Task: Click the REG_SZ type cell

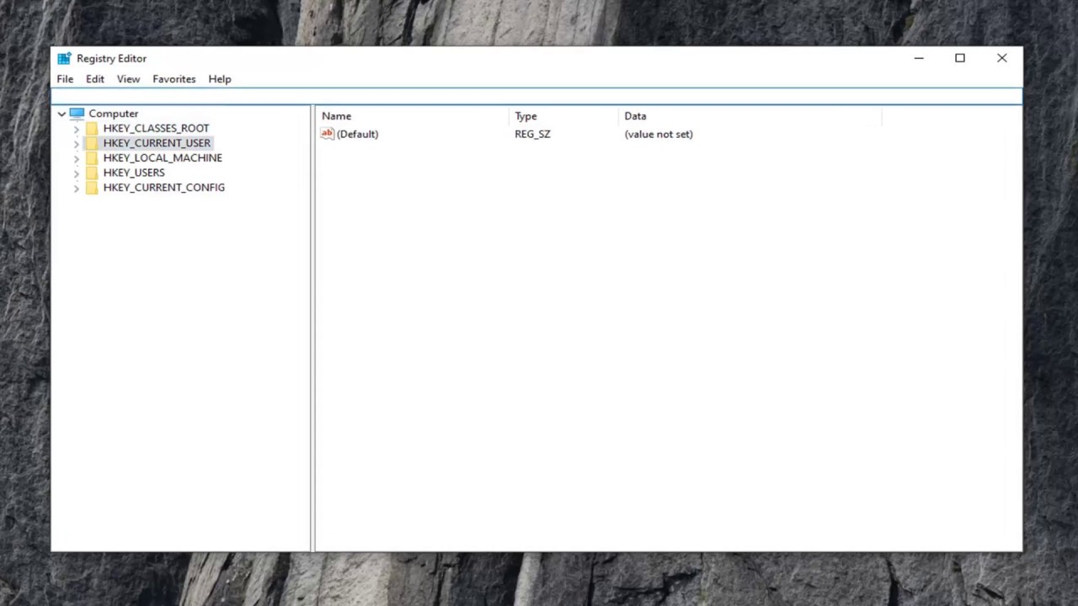Action: 532,134
